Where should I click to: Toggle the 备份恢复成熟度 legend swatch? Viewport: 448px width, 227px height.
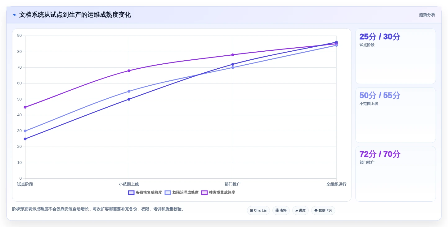(x=131, y=192)
